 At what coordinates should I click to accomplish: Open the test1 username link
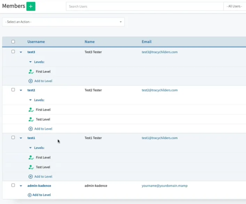(31, 138)
